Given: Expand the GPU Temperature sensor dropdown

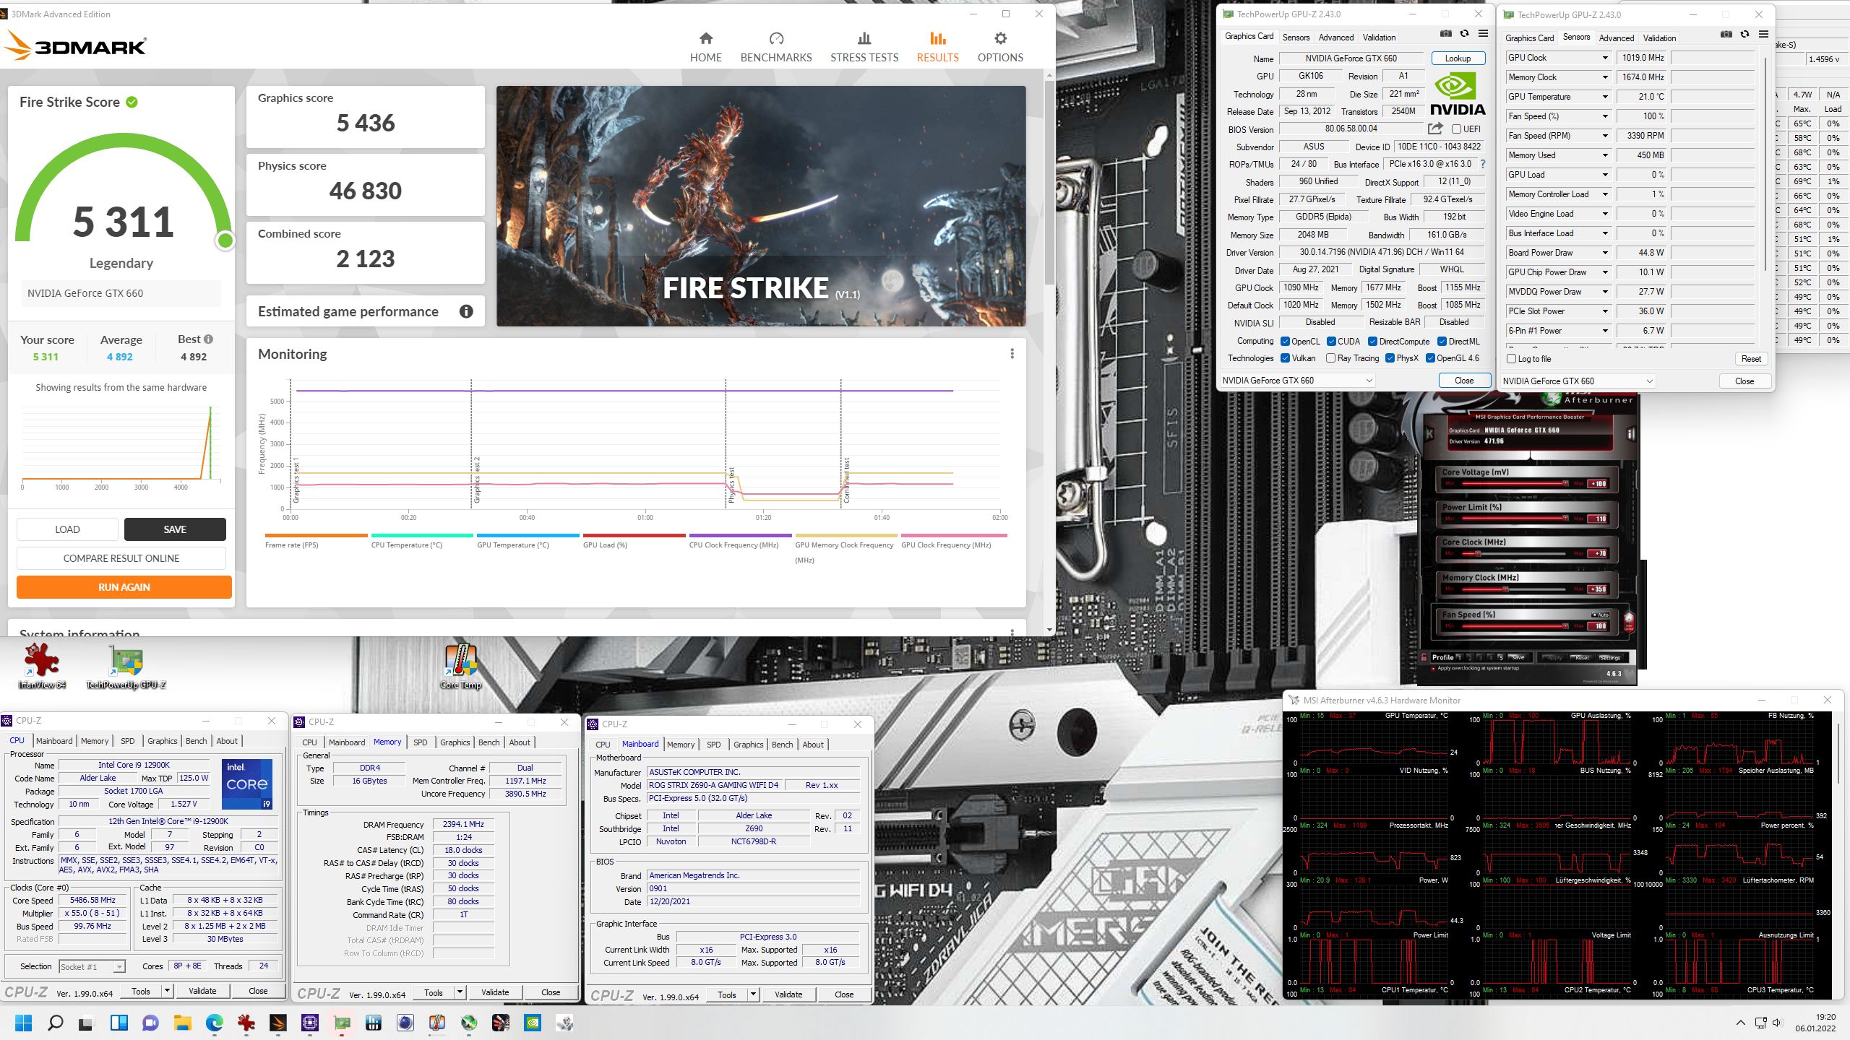Looking at the screenshot, I should pyautogui.click(x=1605, y=97).
